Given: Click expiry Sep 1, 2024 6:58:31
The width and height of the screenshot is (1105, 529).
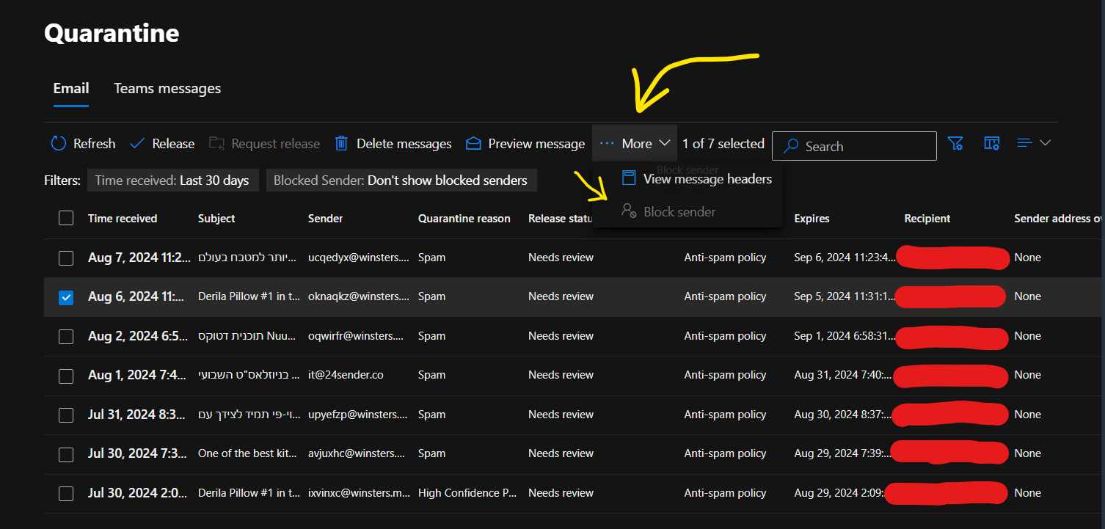Looking at the screenshot, I should (845, 335).
